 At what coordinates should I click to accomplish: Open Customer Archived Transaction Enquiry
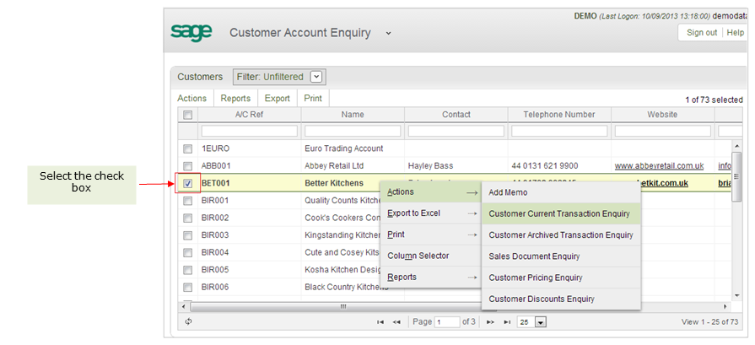[561, 234]
